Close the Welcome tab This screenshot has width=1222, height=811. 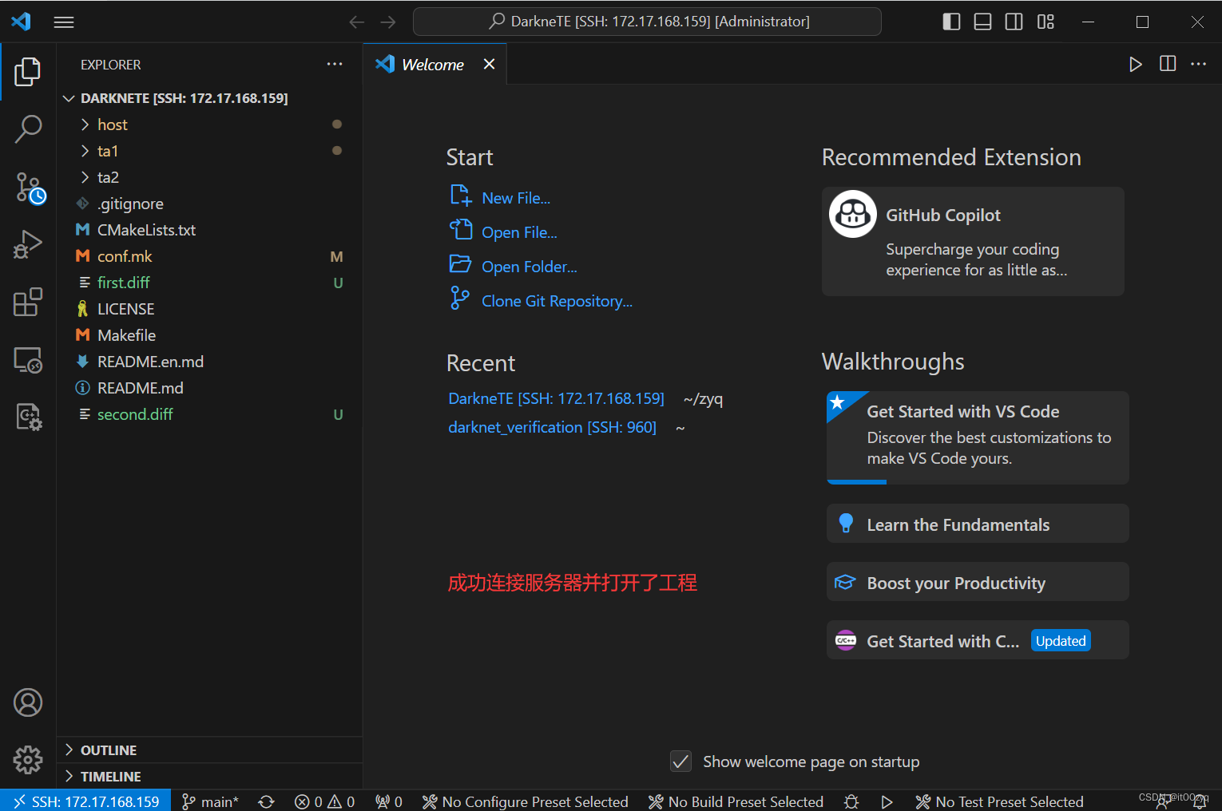click(489, 64)
